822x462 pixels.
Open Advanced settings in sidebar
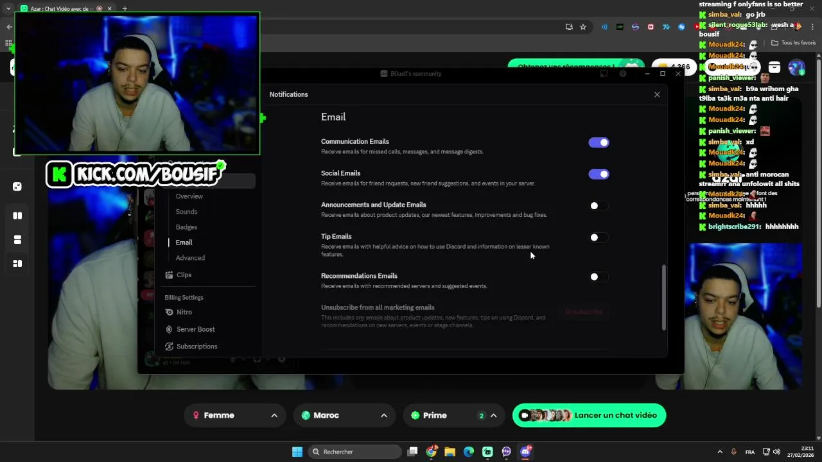click(190, 258)
